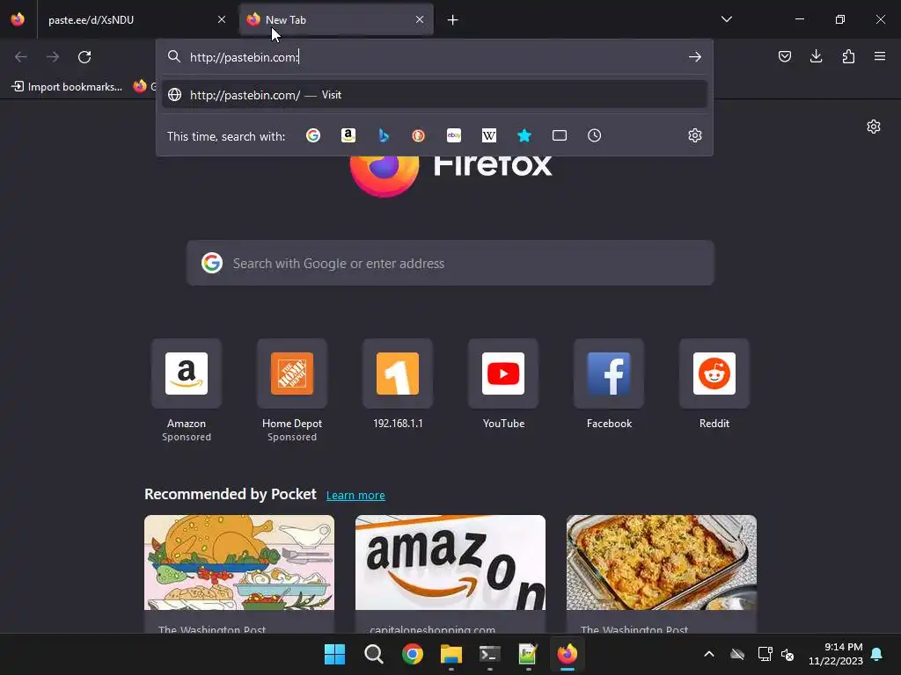Viewport: 901px width, 675px height.
Task: Open Firefox View pinned icon
Action: point(18,19)
